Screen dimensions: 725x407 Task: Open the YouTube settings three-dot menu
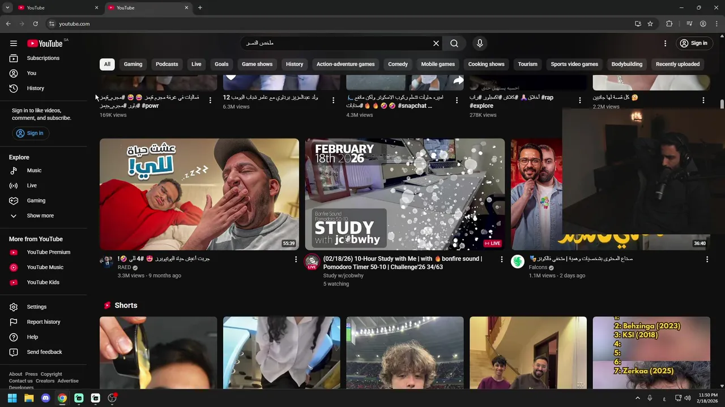[x=666, y=44]
